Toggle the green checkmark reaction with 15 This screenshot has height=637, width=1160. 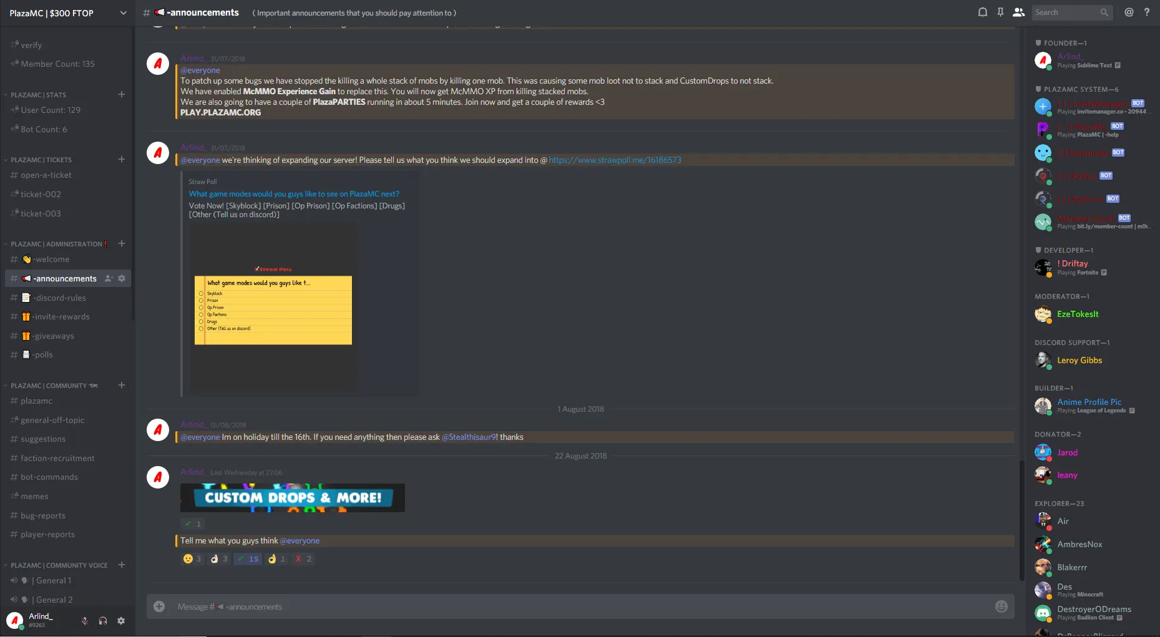pos(248,559)
